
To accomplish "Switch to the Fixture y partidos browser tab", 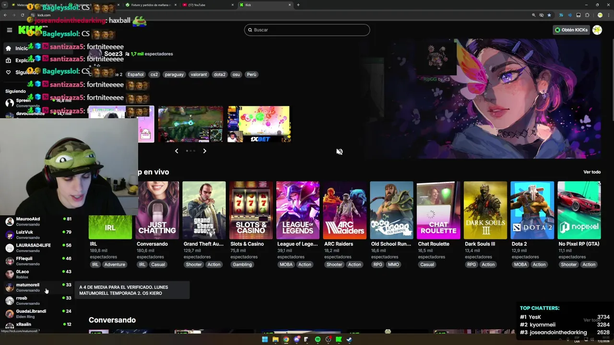I will pyautogui.click(x=150, y=5).
